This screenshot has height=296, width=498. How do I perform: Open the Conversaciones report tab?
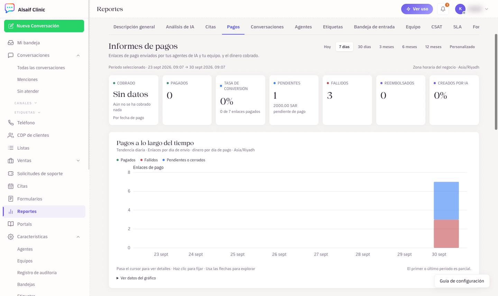(267, 27)
